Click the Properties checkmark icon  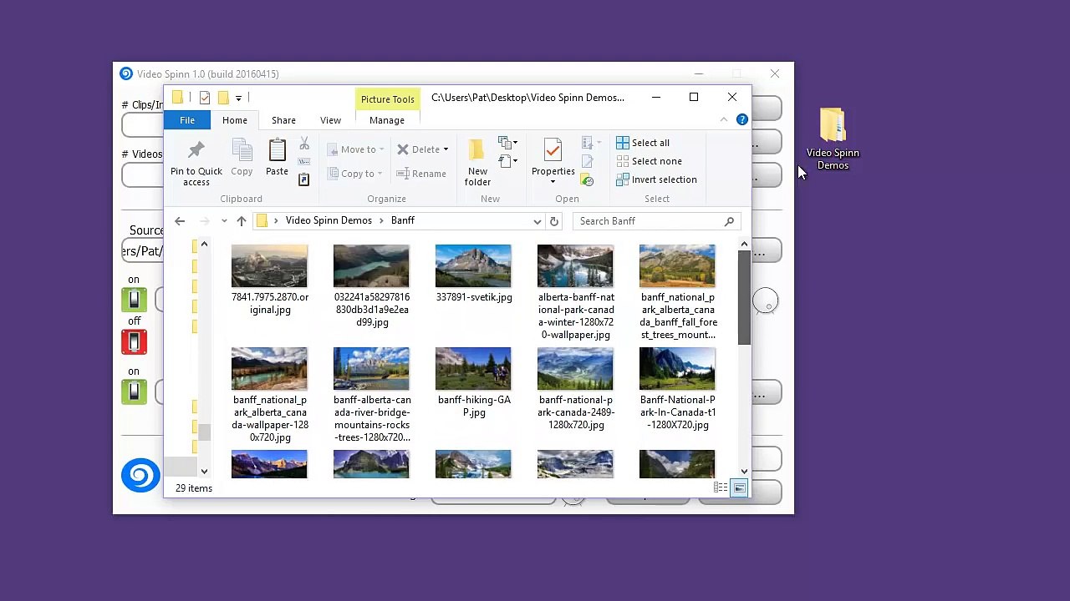pos(553,150)
